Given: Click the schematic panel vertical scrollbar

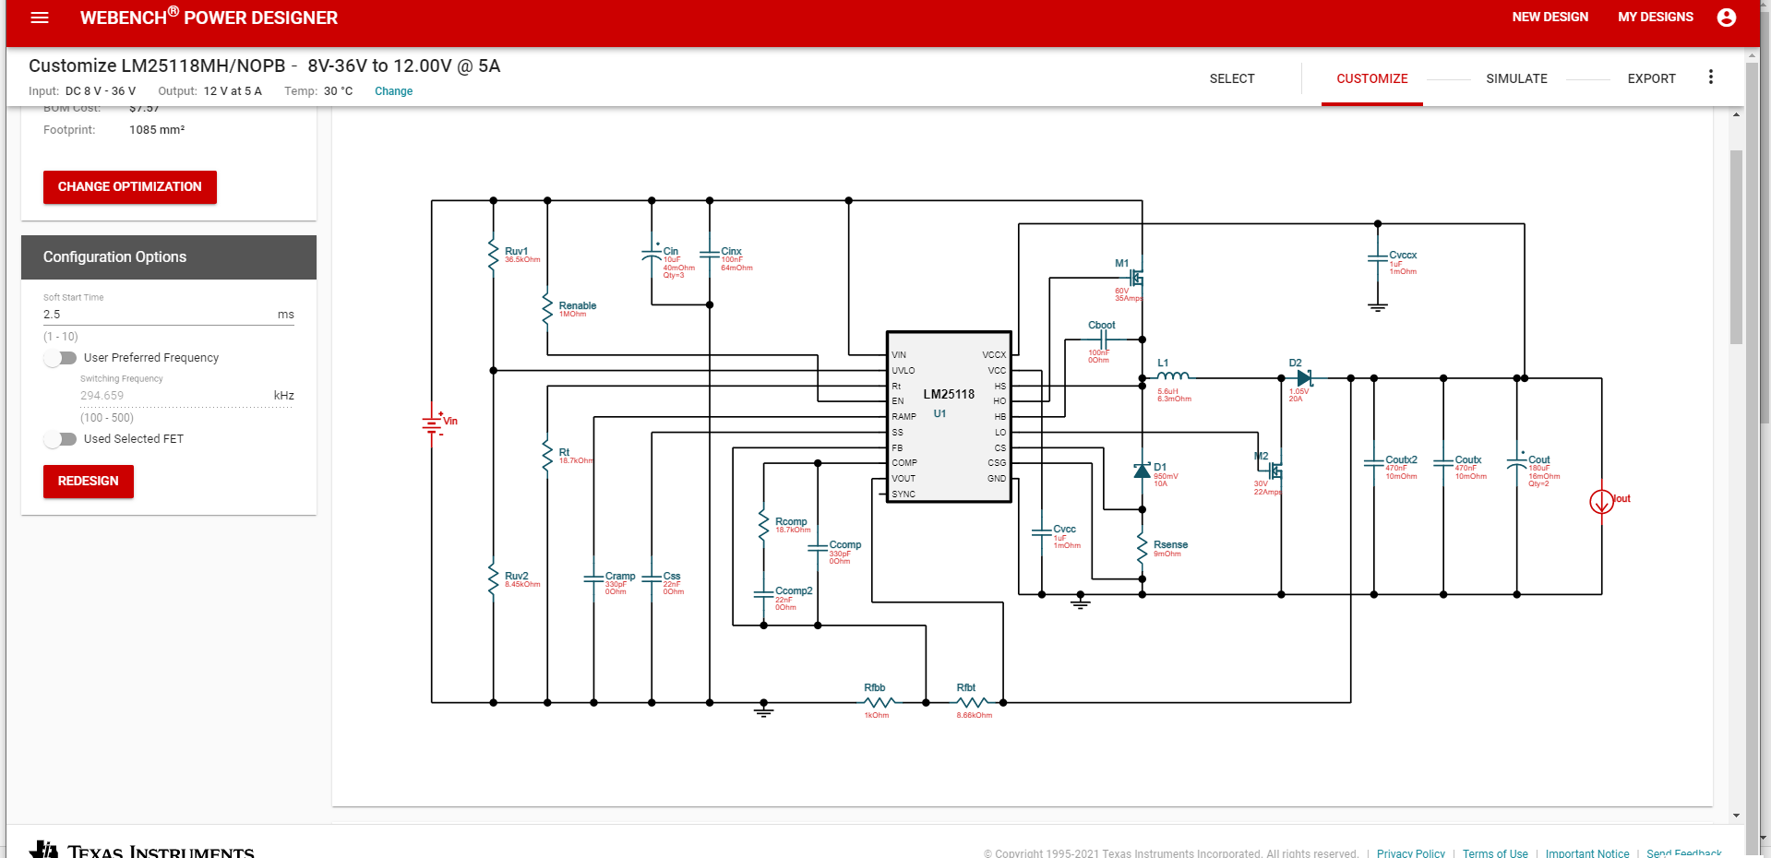Looking at the screenshot, I should (1736, 246).
